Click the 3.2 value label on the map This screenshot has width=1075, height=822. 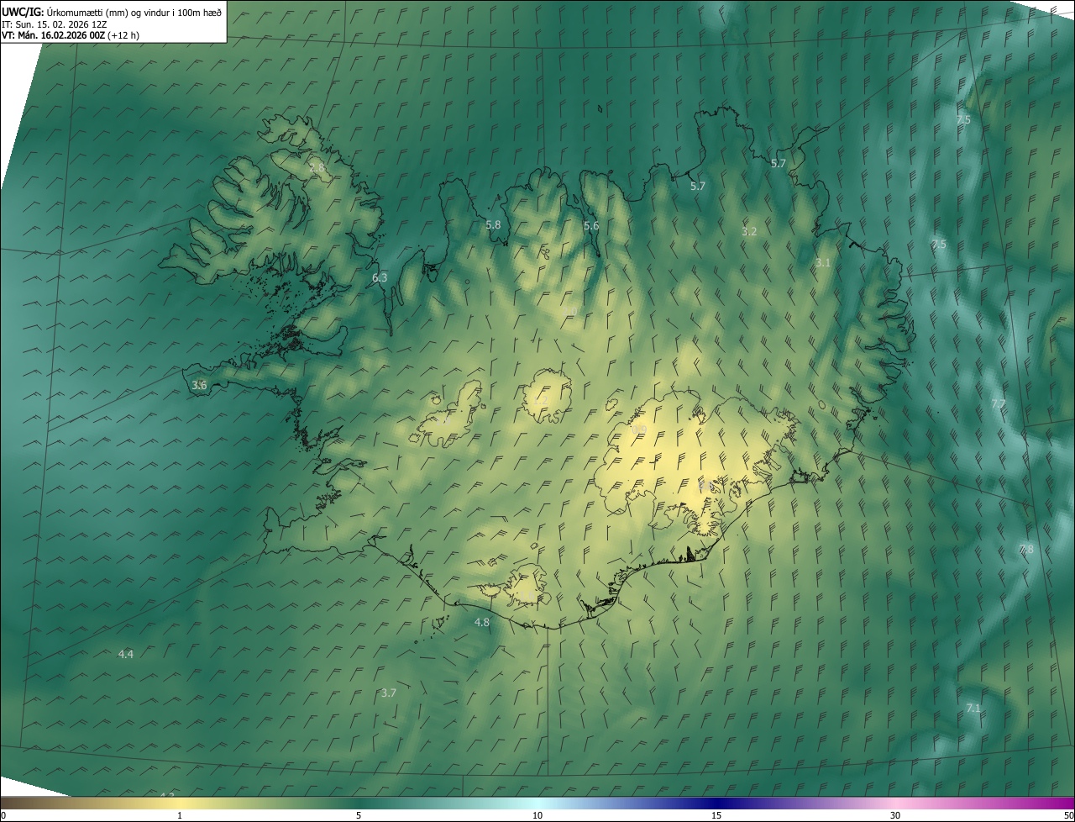click(749, 232)
